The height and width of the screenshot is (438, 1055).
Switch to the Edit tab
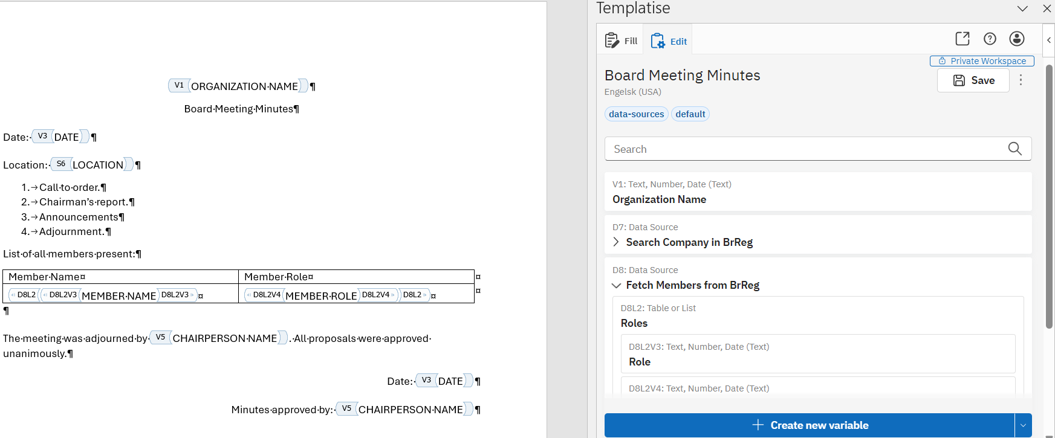668,40
